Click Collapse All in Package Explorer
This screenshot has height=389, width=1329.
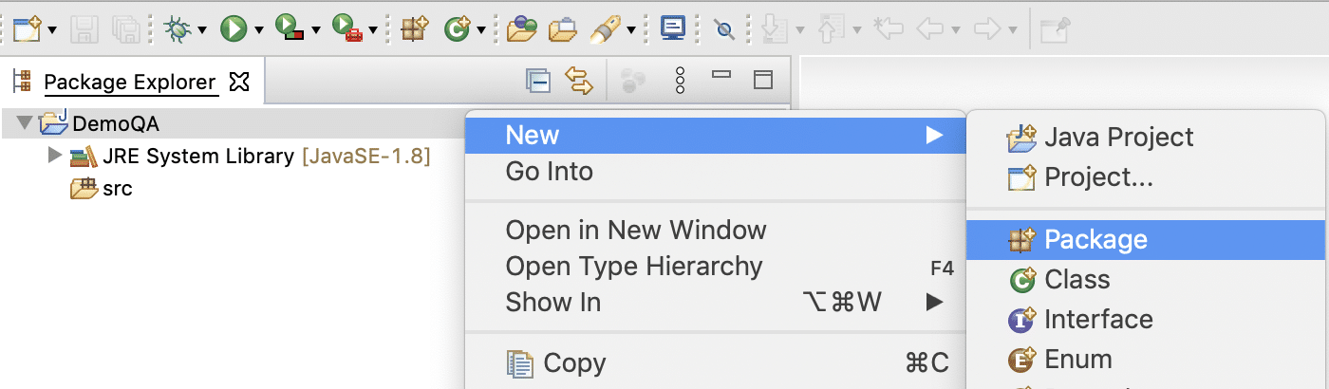coord(539,81)
